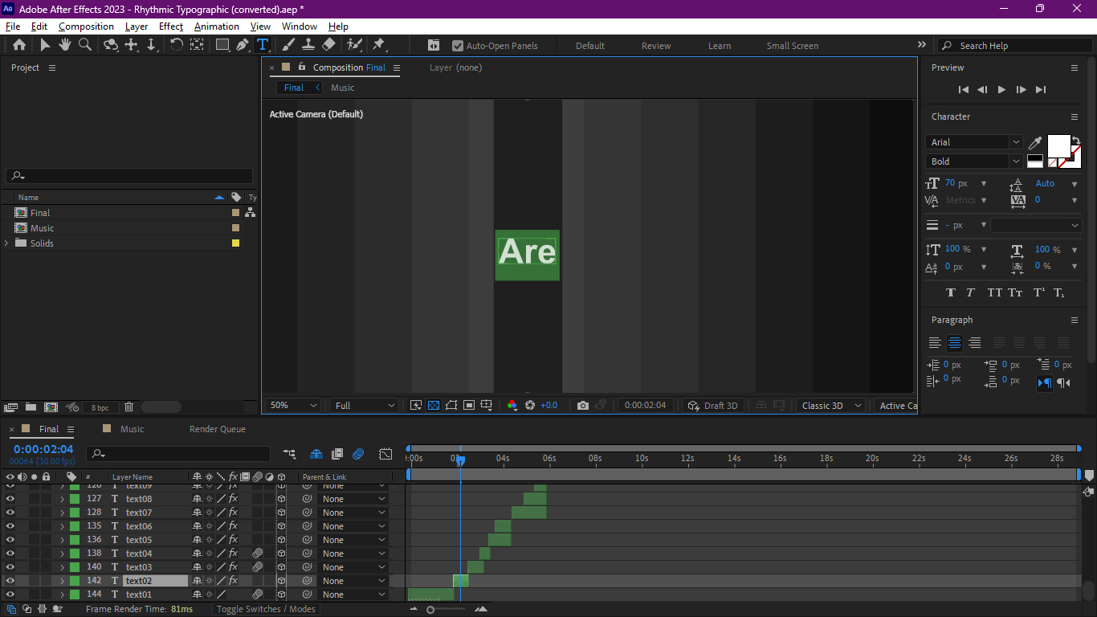Switch to Music timeline tab
Viewport: 1097px width, 617px height.
tap(133, 429)
